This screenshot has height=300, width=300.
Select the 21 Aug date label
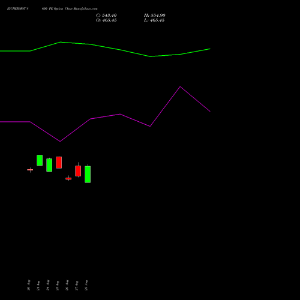pos(38,286)
